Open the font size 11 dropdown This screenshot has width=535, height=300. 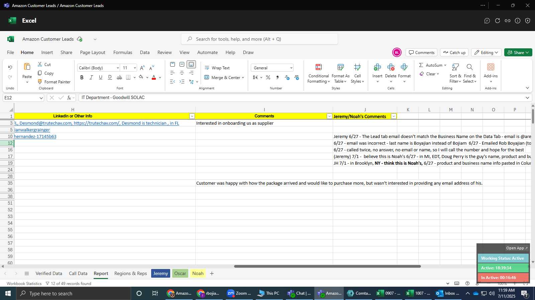[x=135, y=68]
